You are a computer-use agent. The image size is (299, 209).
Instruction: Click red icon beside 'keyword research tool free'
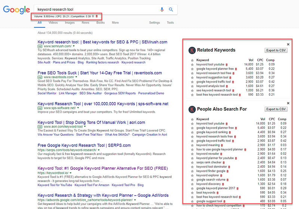[233, 73]
